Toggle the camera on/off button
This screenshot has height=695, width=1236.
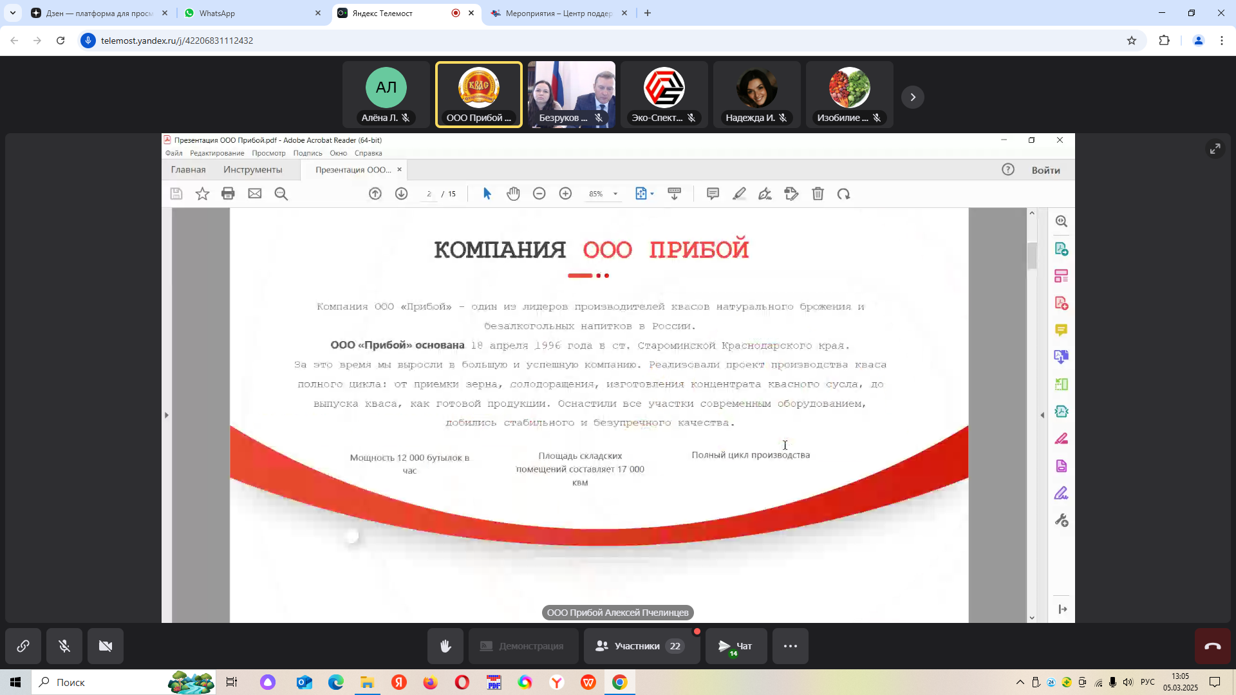(106, 646)
